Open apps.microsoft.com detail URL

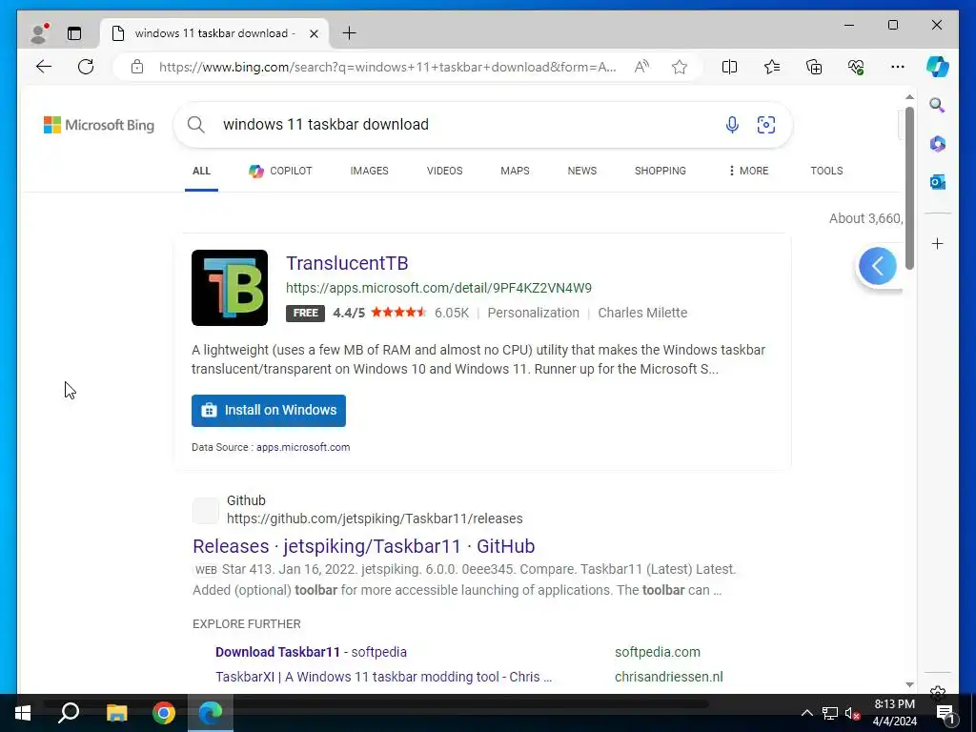tap(438, 288)
